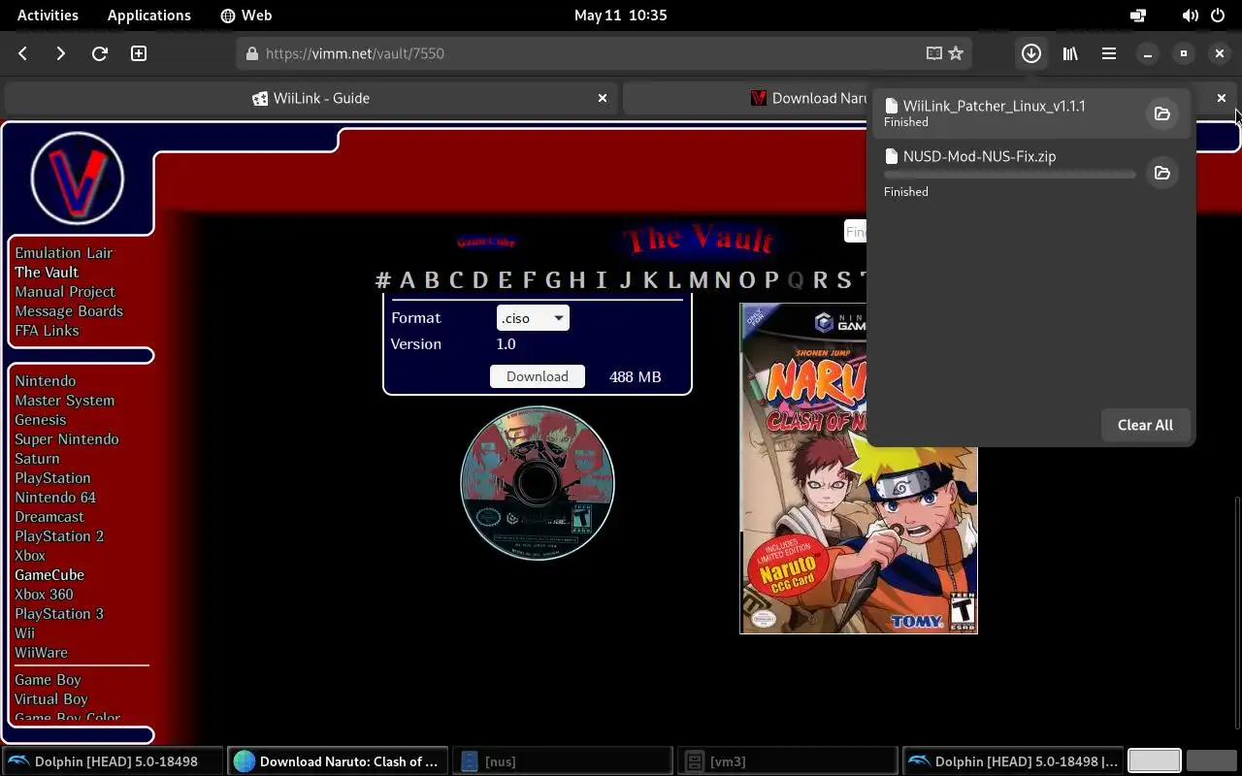This screenshot has width=1242, height=776.
Task: Open Genesis system link
Action: [41, 420]
